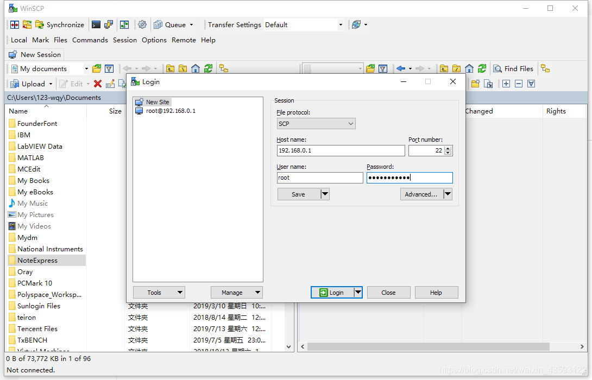Screen dimensions: 592x380
Task: Open the Preferences gear icon
Action: point(142,25)
